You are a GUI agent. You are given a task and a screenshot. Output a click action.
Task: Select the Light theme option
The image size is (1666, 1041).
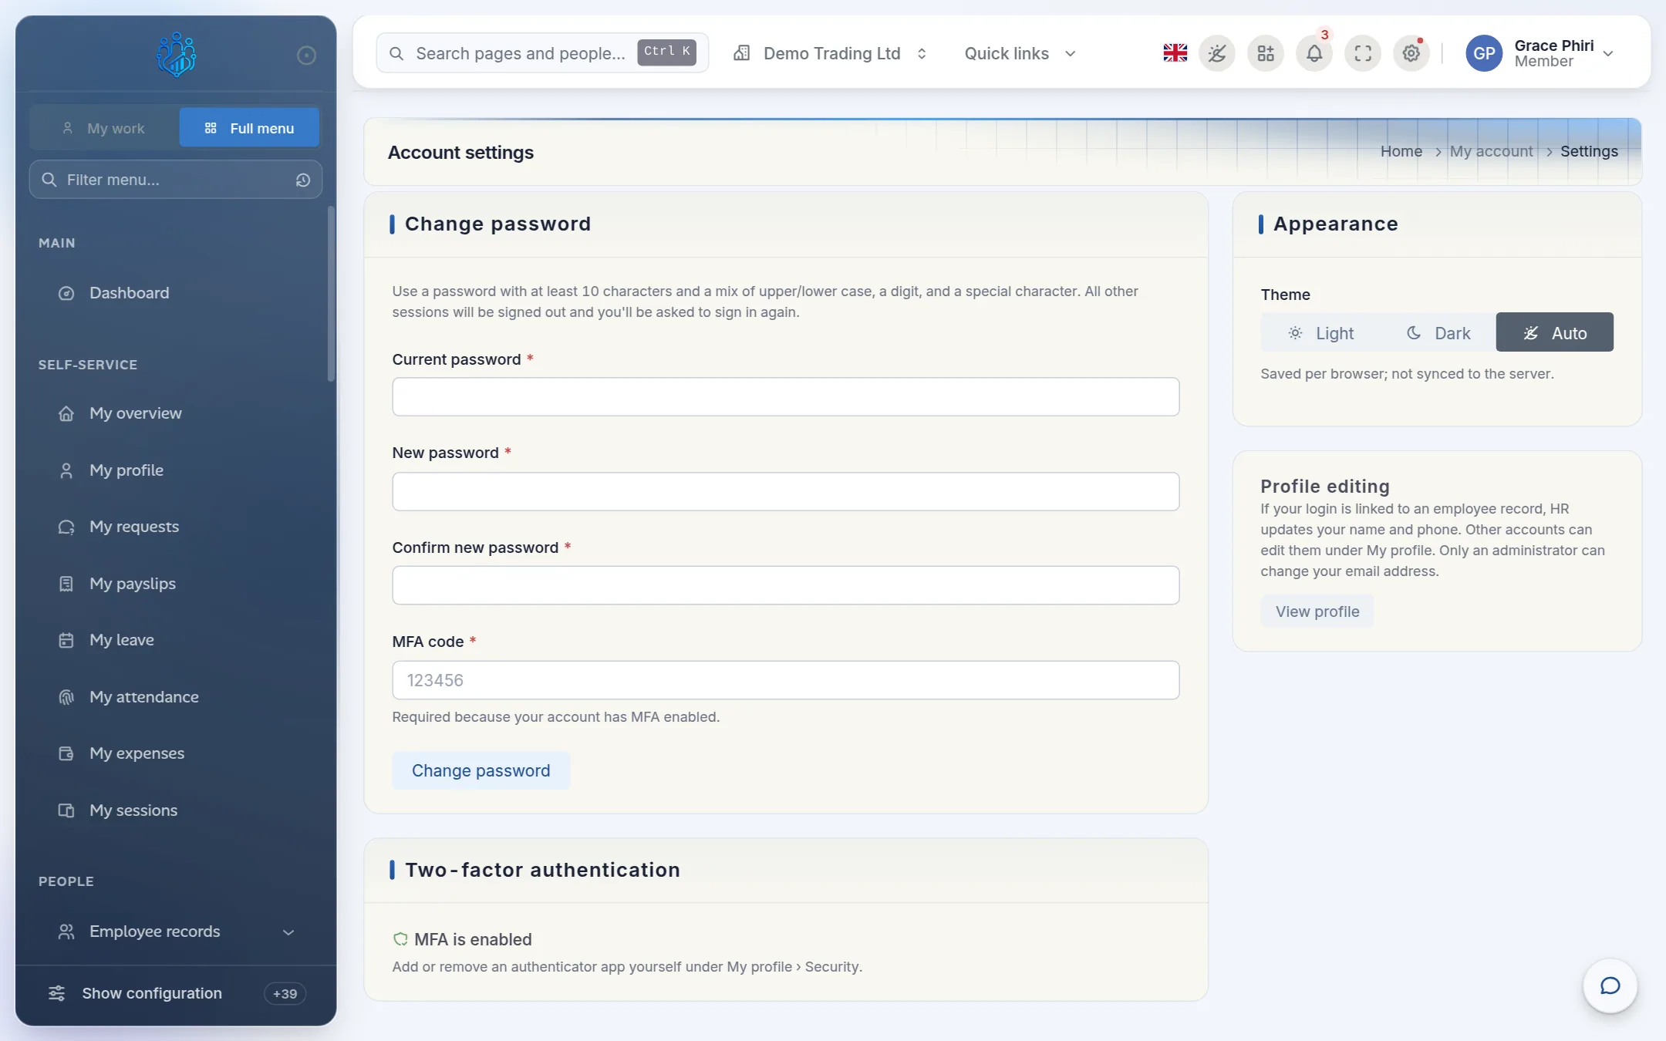[x=1320, y=332]
